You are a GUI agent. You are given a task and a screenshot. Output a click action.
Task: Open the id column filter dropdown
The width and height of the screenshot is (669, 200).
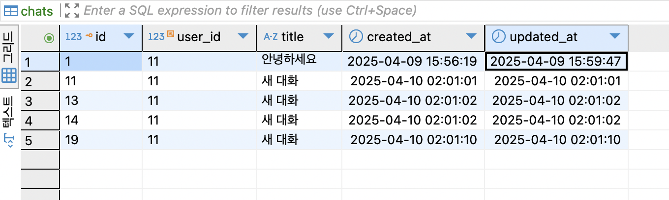click(129, 37)
